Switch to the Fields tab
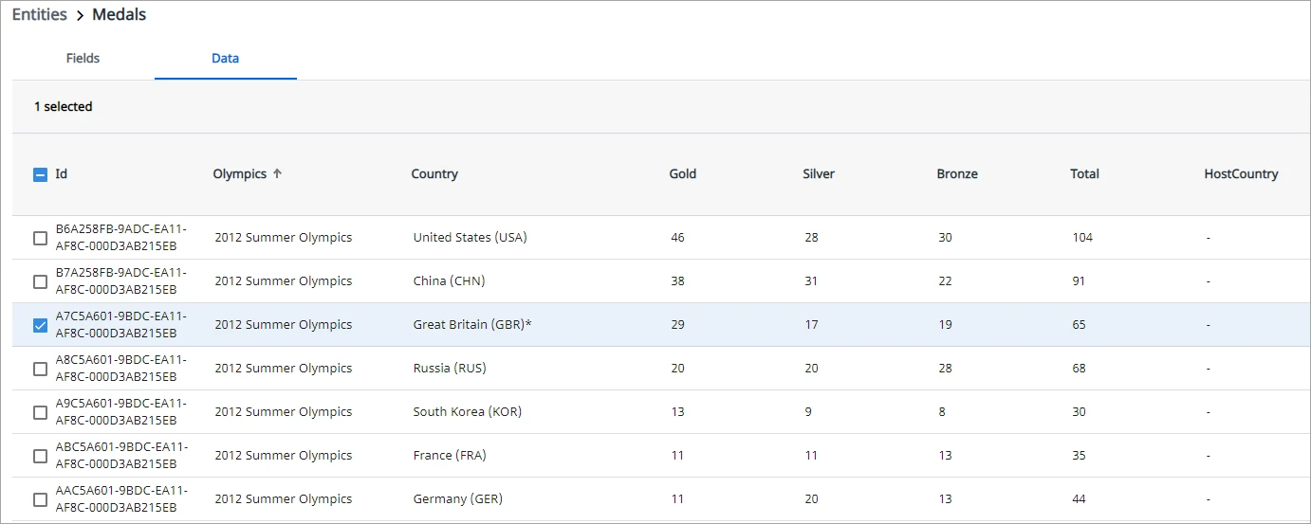 (x=83, y=58)
